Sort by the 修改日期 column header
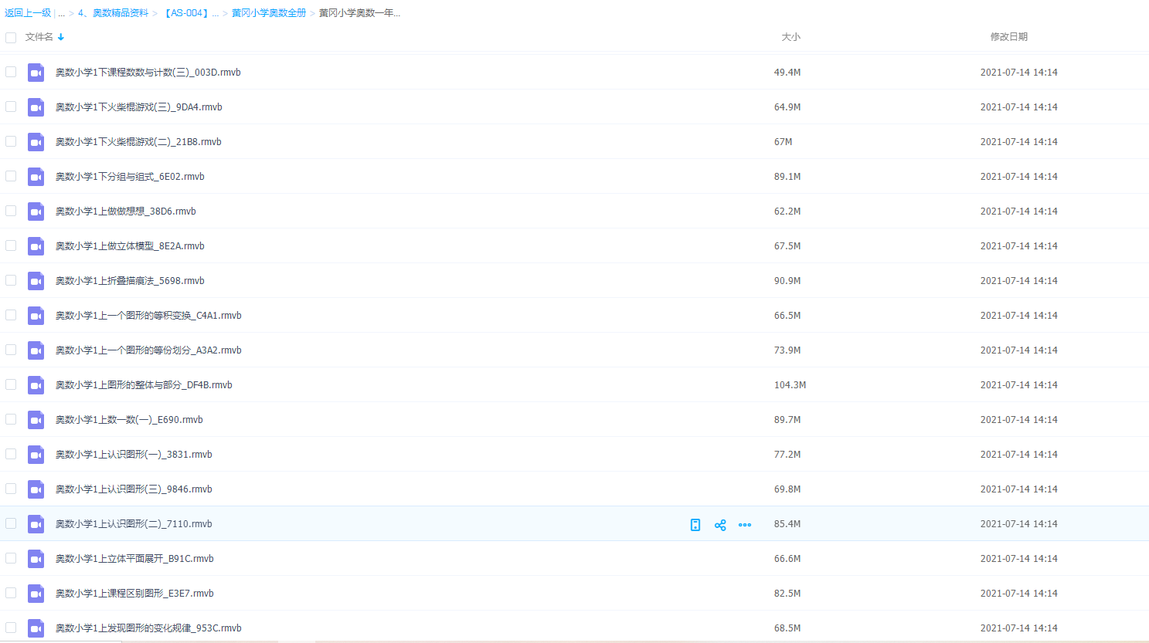 1008,37
